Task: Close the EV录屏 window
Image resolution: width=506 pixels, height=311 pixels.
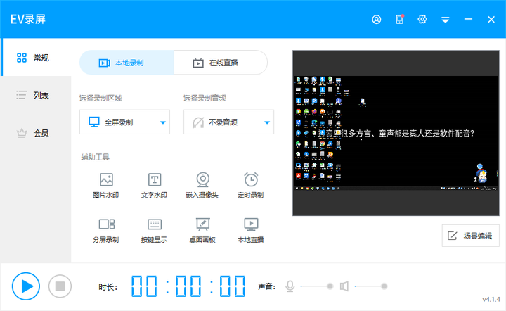Action: pyautogui.click(x=491, y=20)
